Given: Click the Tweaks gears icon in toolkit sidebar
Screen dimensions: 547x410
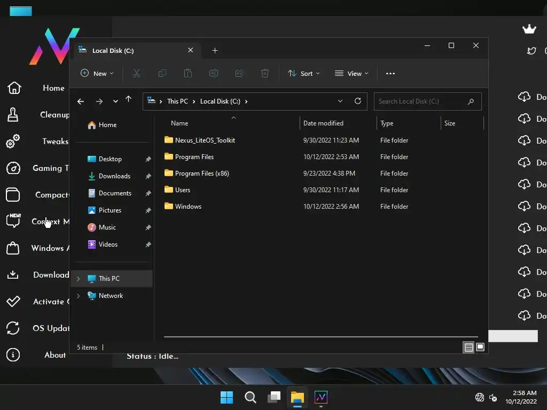Looking at the screenshot, I should (13, 141).
